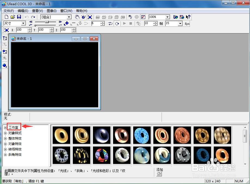Screen dimensions: 250x184
Task: Expand the 对象样式 tree node
Action: [5, 133]
